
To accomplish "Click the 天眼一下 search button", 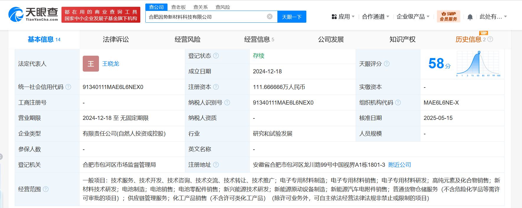I will pyautogui.click(x=292, y=17).
